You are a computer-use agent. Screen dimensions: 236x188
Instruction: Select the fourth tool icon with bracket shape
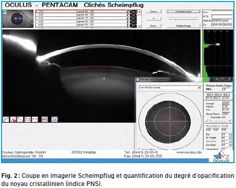point(27,119)
